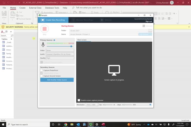This screenshot has width=191, height=127.
Task: Click Cut in the Clipboard group
Action: 19,12
